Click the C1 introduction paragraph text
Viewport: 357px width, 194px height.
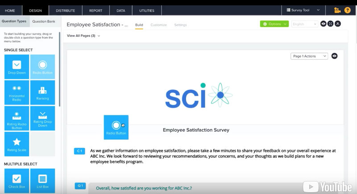[213, 156]
